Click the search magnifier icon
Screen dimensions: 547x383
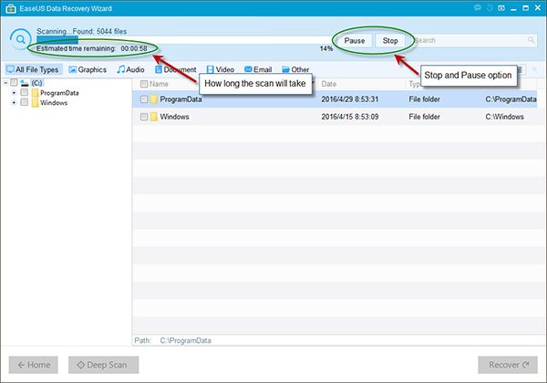pyautogui.click(x=530, y=41)
